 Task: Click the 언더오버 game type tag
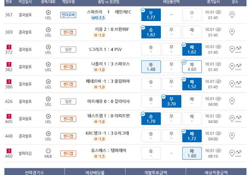pos(68,15)
